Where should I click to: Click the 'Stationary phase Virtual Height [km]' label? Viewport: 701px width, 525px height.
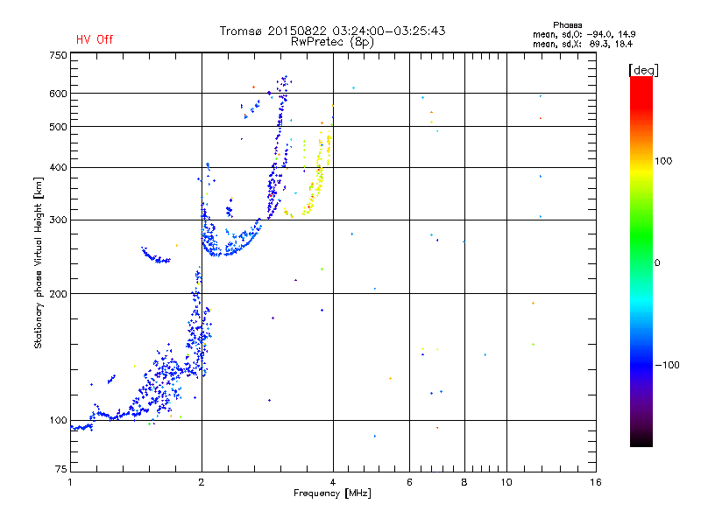pos(38,262)
